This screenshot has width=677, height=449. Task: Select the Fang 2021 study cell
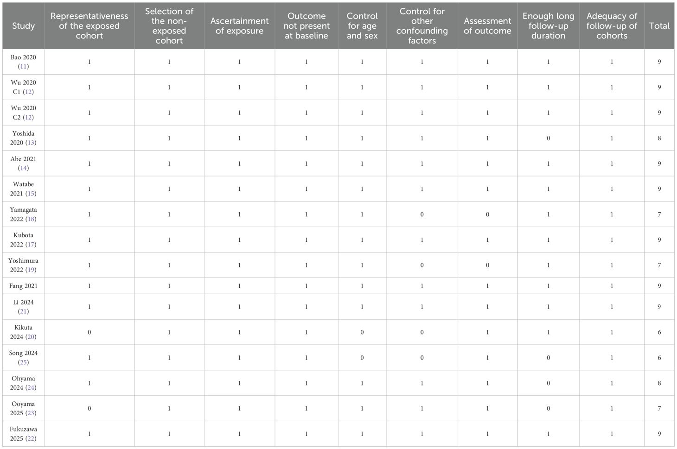coord(23,286)
